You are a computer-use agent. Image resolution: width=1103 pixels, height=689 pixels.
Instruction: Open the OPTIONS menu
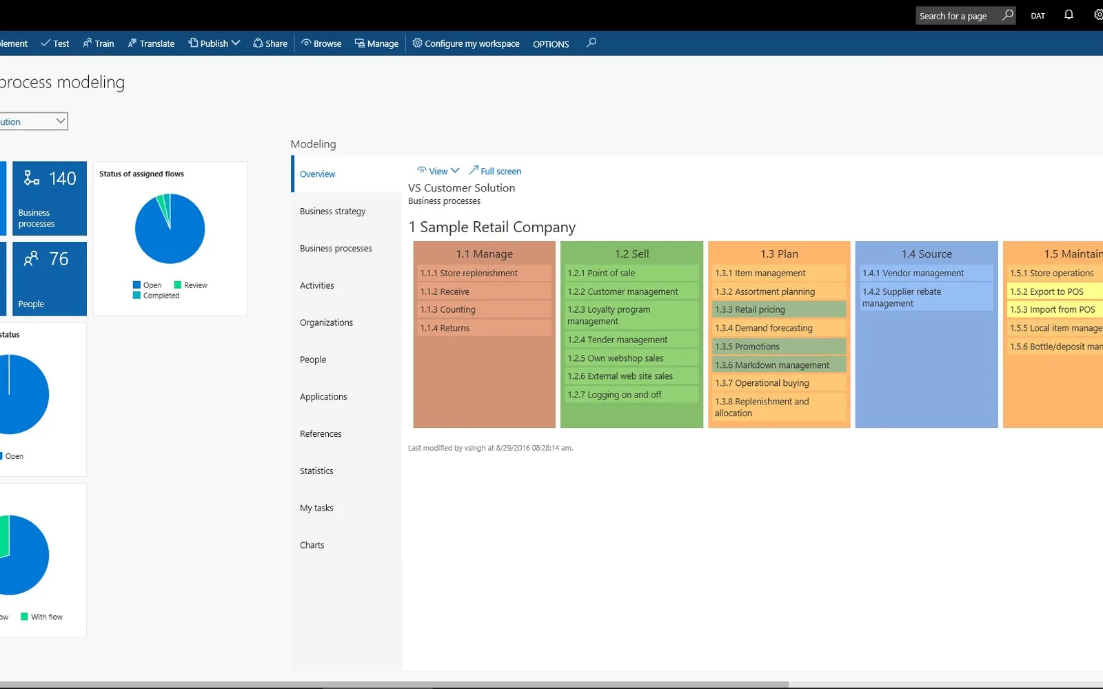[x=551, y=44]
